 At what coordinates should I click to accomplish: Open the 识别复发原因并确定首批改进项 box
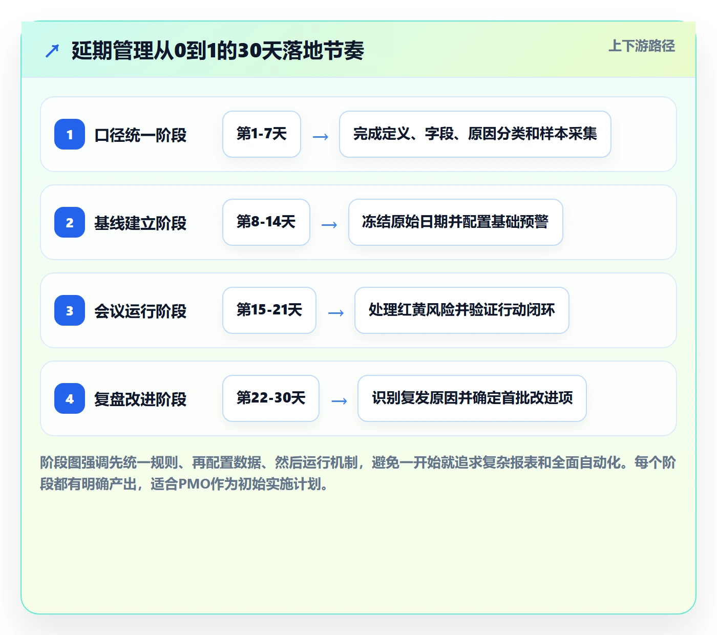point(472,398)
